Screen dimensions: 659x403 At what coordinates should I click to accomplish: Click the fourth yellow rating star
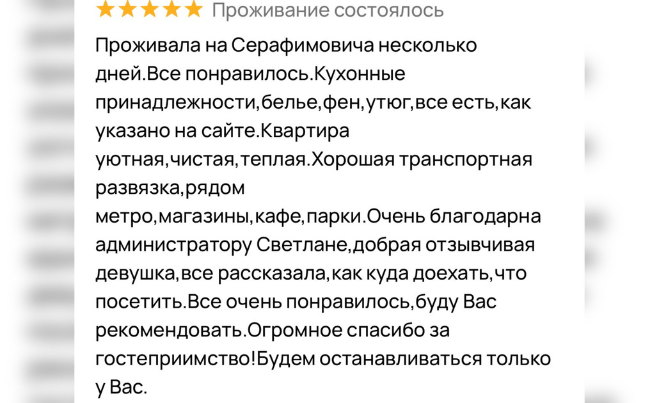pyautogui.click(x=171, y=9)
